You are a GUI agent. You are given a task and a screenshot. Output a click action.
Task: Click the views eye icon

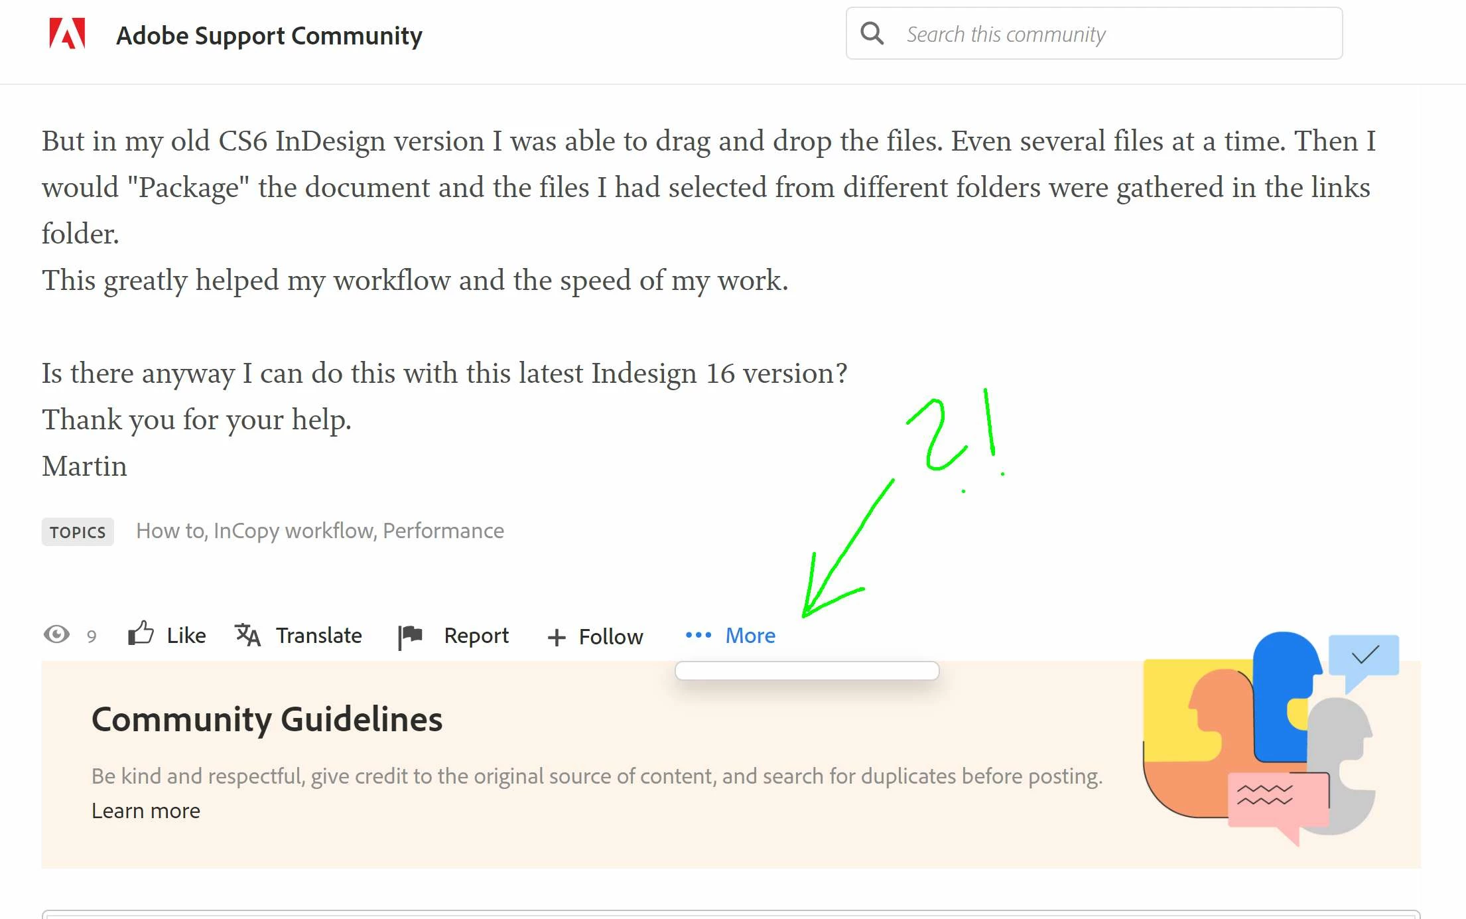coord(56,634)
